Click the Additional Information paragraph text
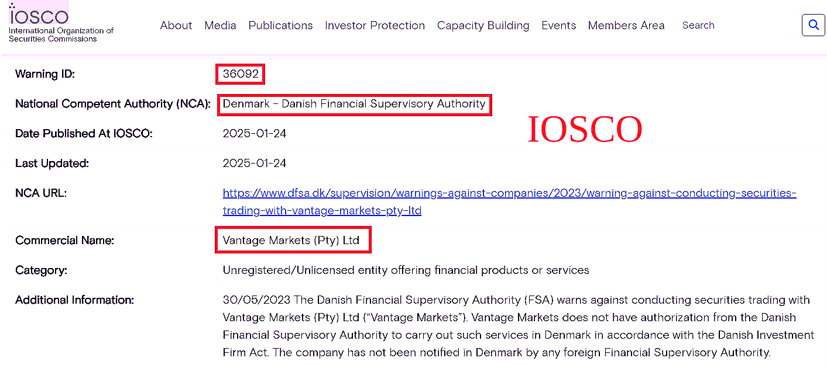The width and height of the screenshot is (827, 365). (515, 326)
